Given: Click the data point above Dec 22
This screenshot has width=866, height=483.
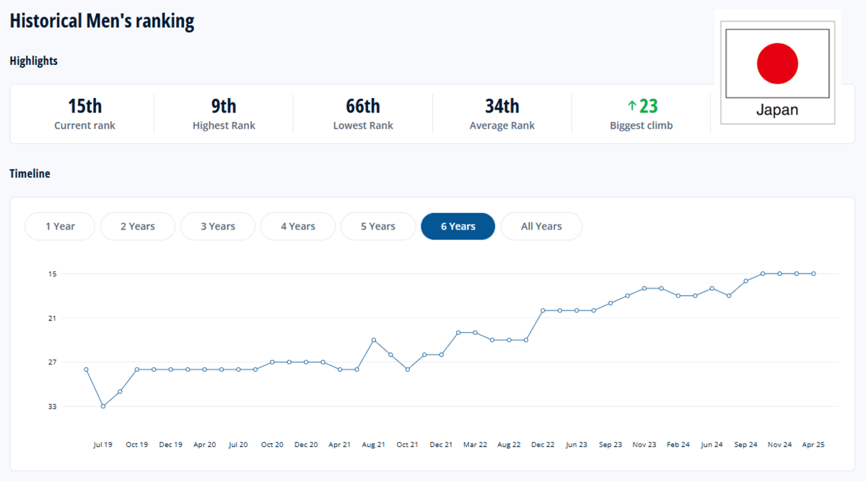Looking at the screenshot, I should click(543, 310).
